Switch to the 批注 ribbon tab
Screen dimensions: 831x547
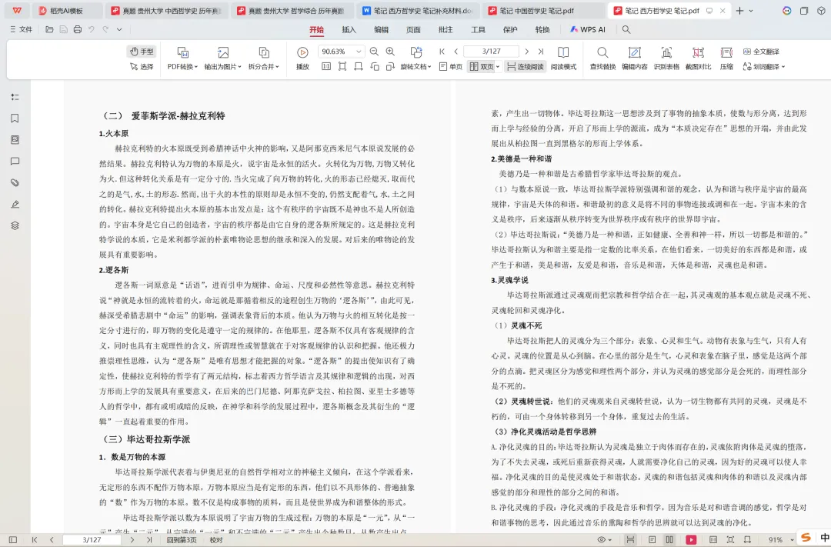point(447,29)
